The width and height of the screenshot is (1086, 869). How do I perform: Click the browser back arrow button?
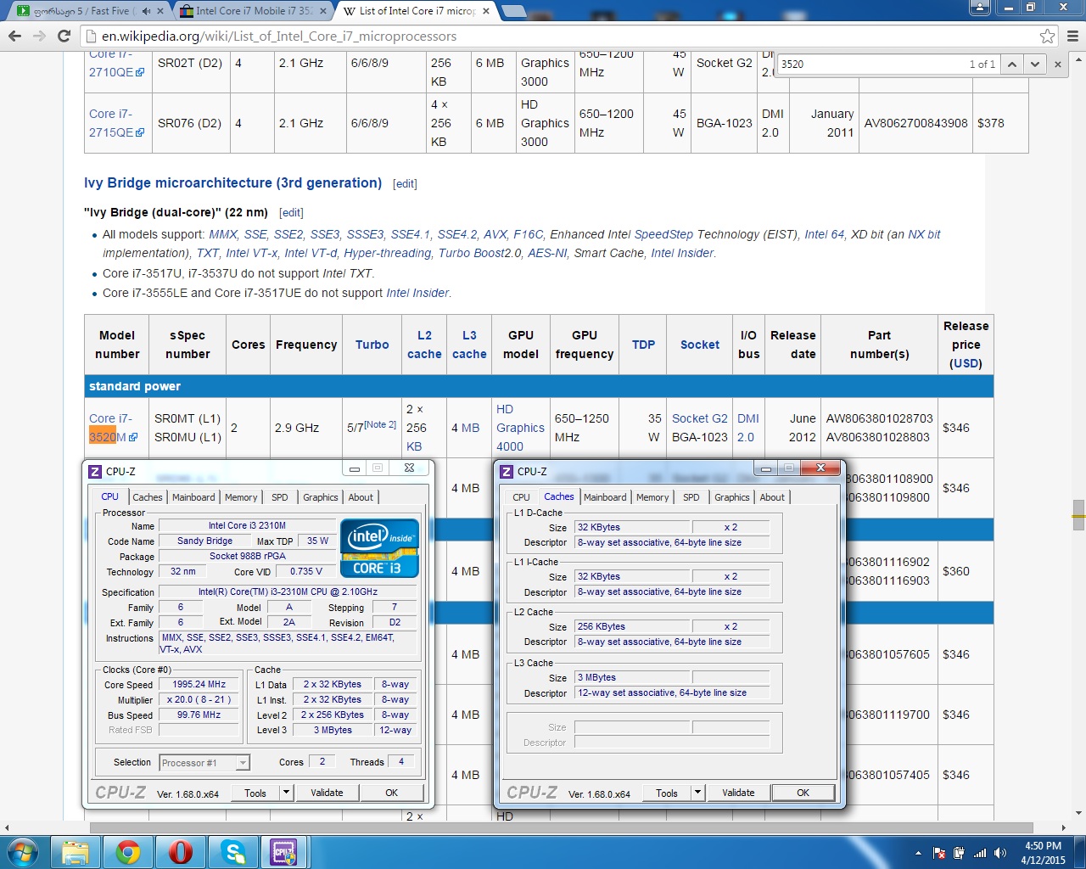(x=14, y=36)
